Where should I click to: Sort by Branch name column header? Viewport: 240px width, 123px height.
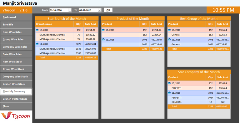[x=55, y=24]
